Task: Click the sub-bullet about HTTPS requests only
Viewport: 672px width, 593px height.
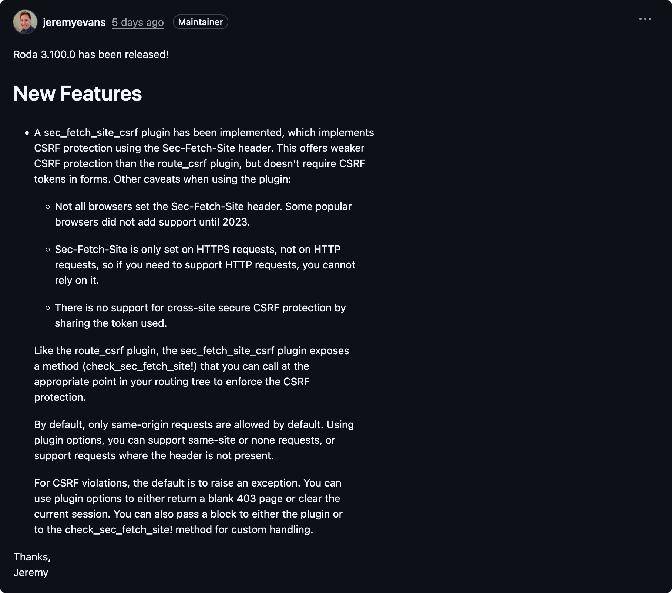Action: point(205,265)
